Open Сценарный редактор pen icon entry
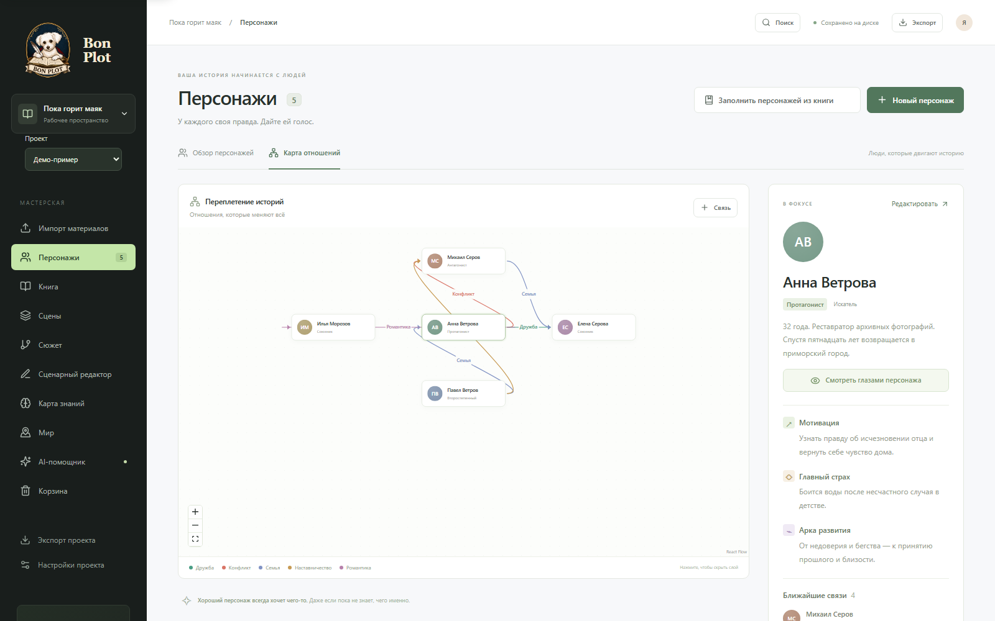The image size is (995, 621). [x=73, y=374]
